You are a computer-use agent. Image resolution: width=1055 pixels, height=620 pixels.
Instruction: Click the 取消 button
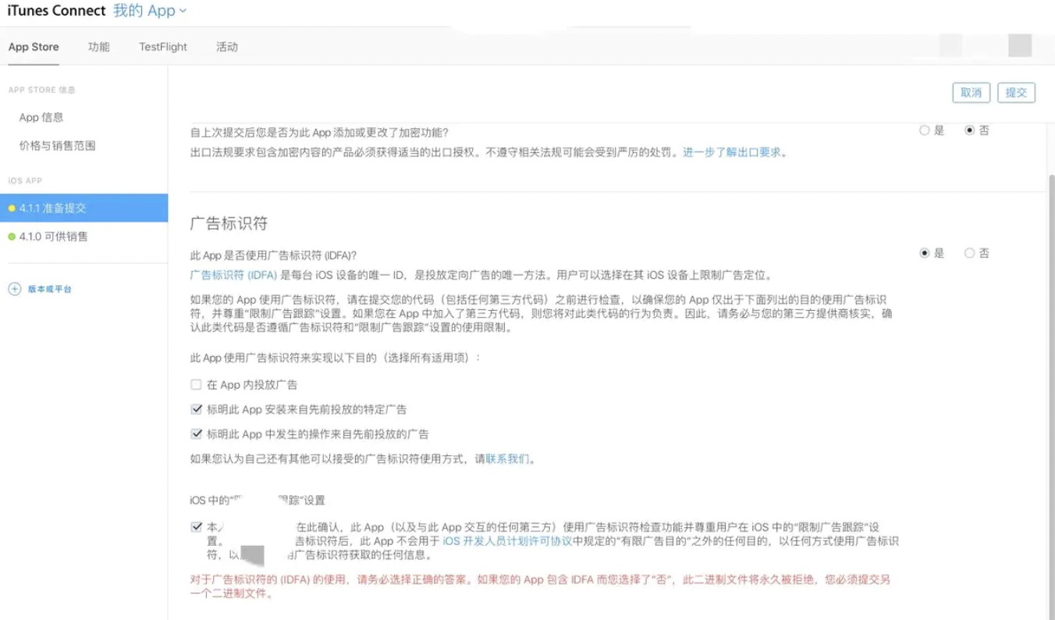[x=971, y=92]
